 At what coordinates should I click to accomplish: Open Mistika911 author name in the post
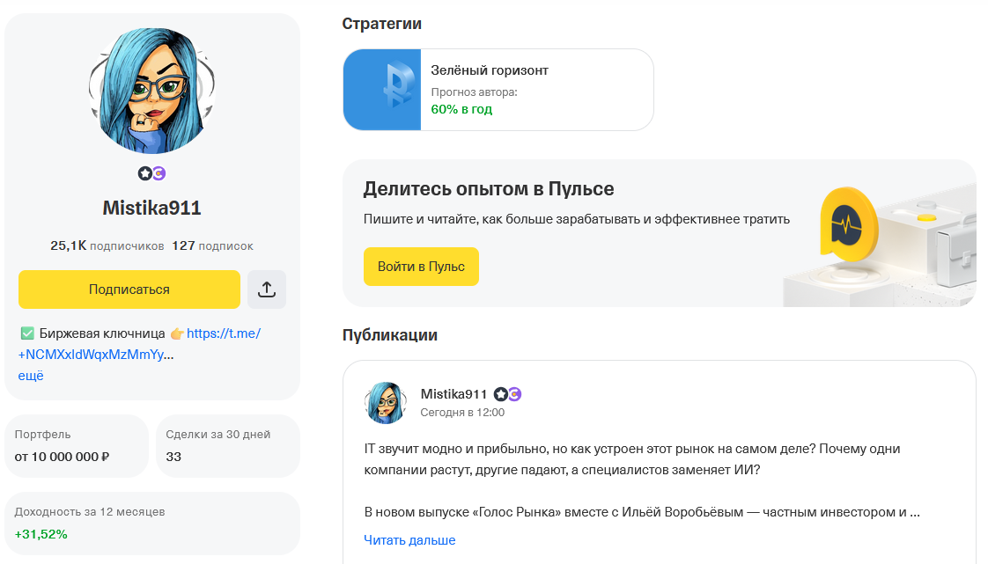click(453, 394)
